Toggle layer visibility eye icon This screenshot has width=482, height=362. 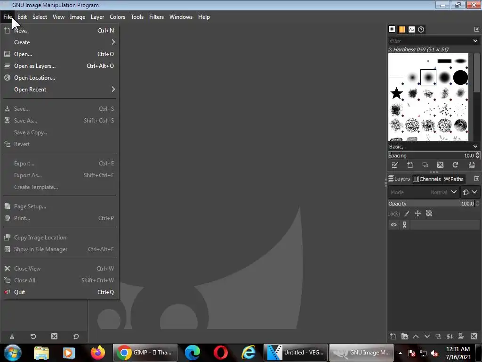pos(394,225)
